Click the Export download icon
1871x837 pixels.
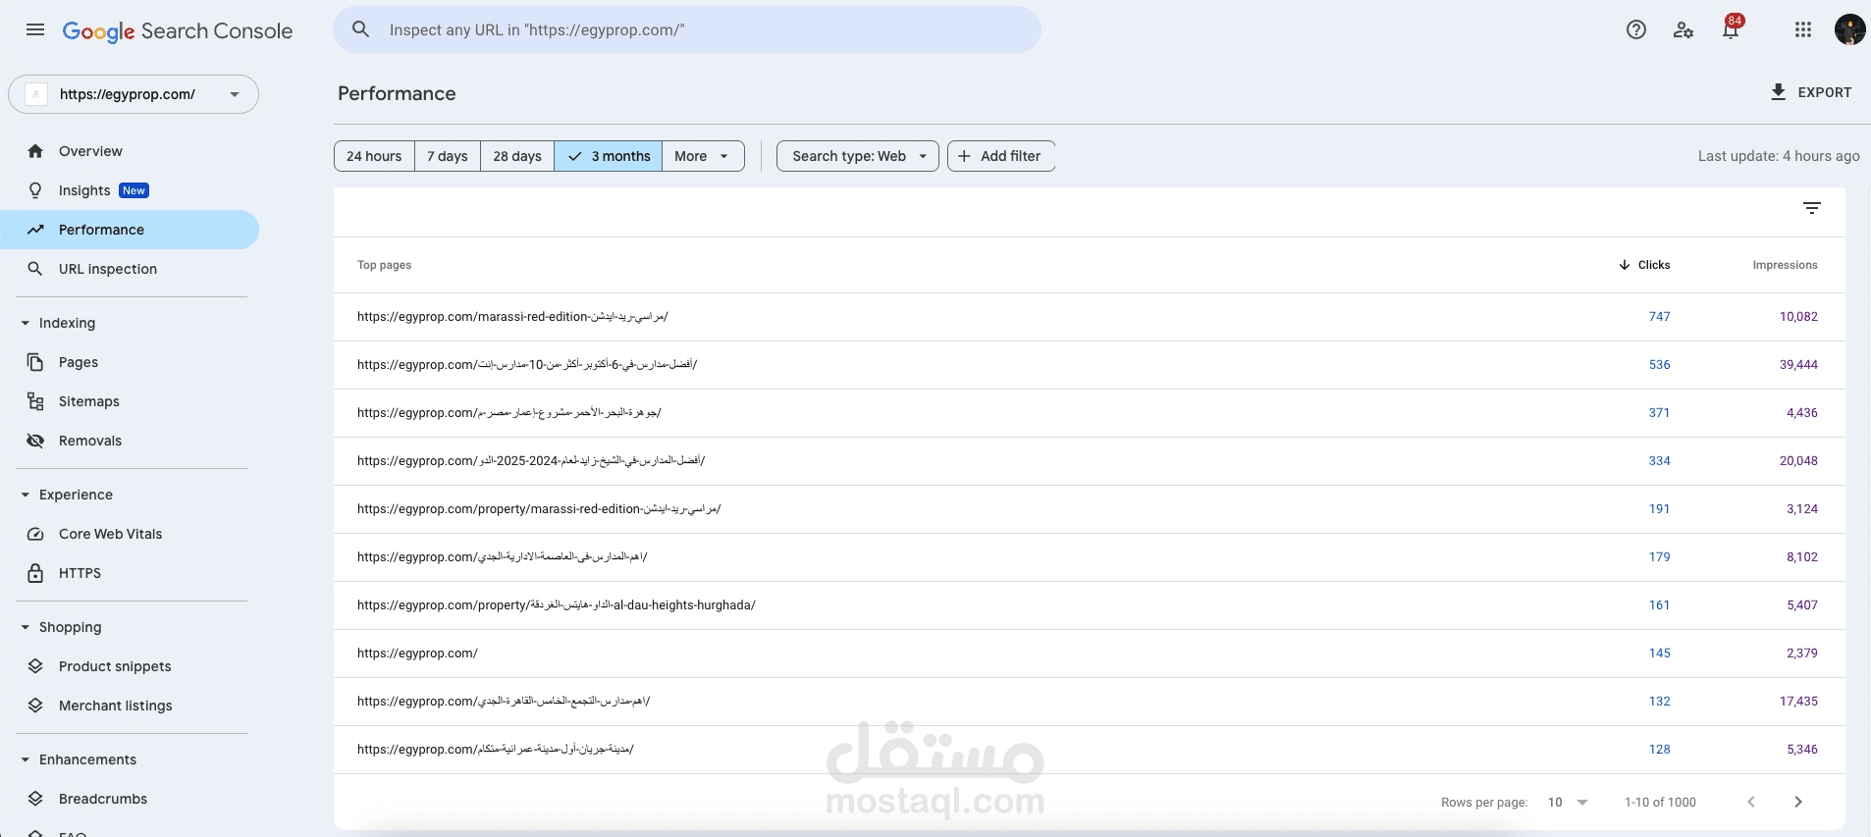pos(1778,92)
